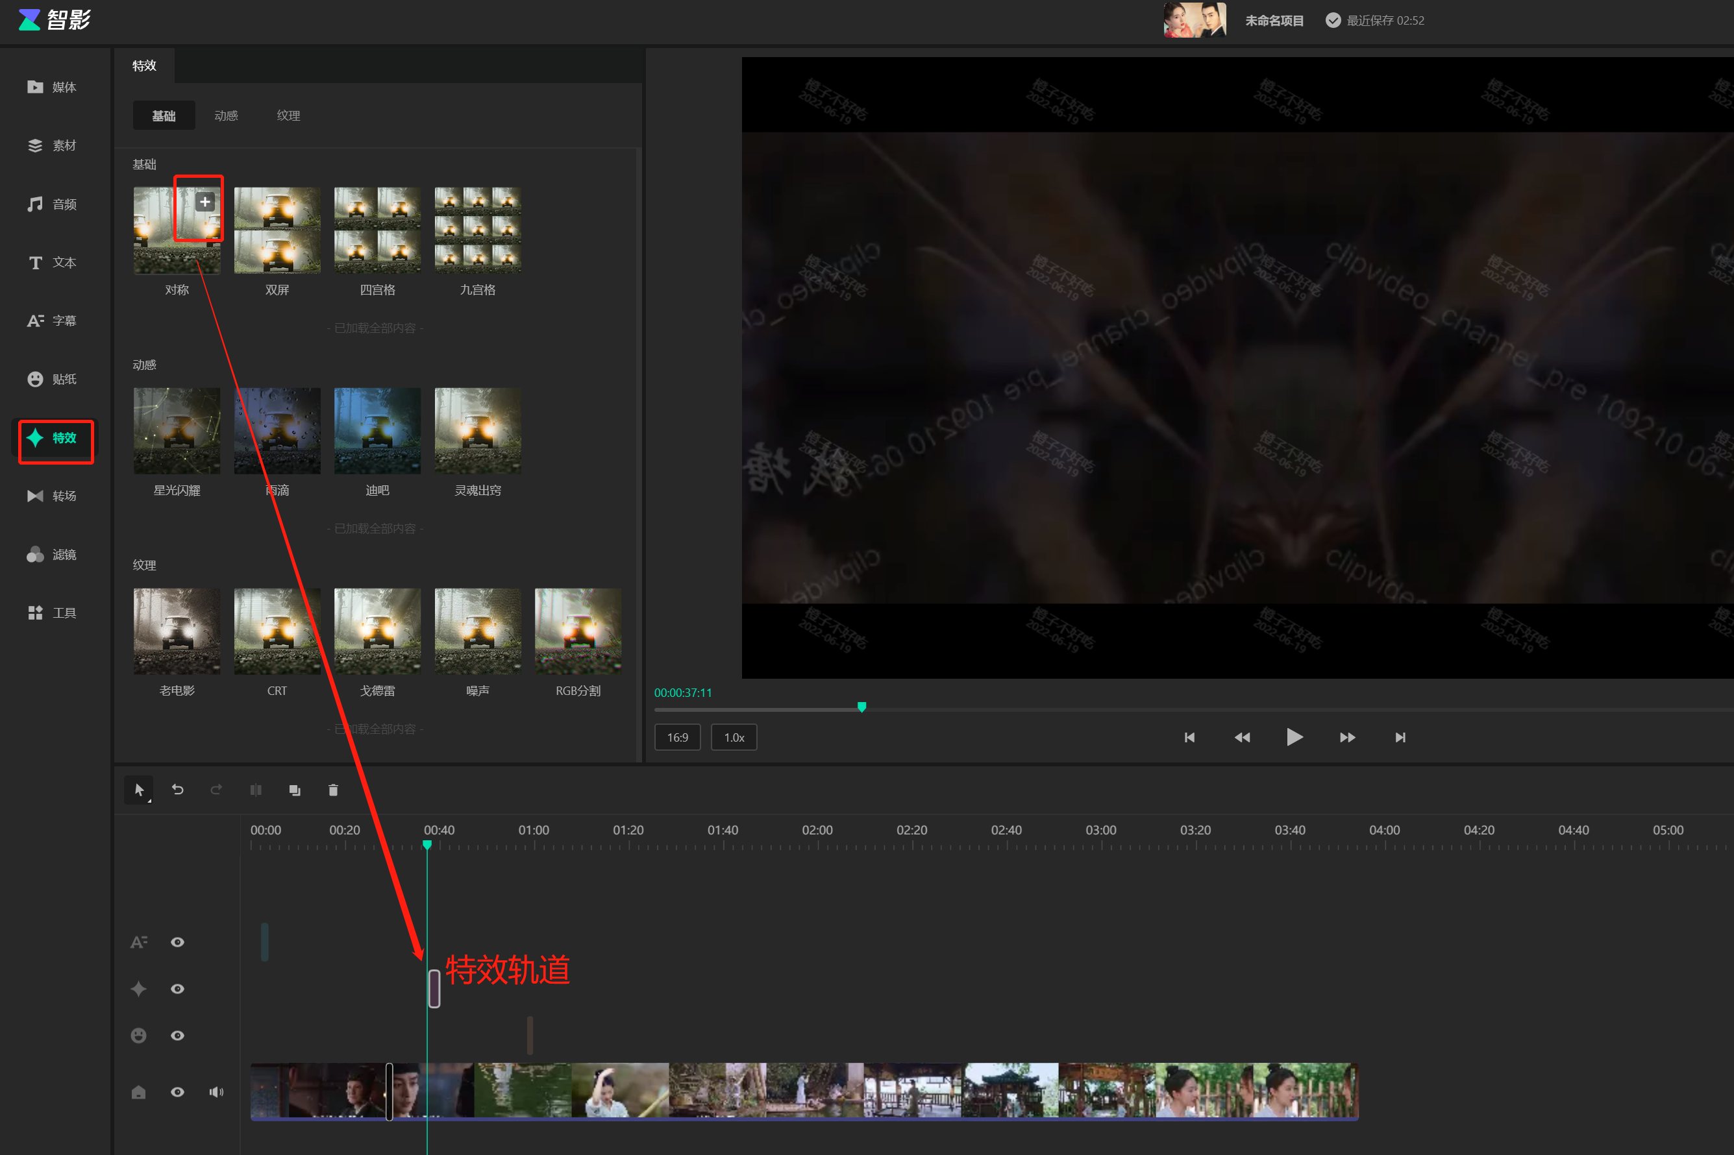1734x1155 pixels.
Task: Click the sticker track smiley icon
Action: coord(138,1036)
